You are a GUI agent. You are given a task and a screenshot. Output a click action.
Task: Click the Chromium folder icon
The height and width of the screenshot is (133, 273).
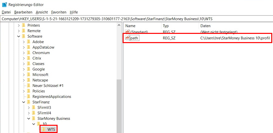pyautogui.click(x=29, y=53)
